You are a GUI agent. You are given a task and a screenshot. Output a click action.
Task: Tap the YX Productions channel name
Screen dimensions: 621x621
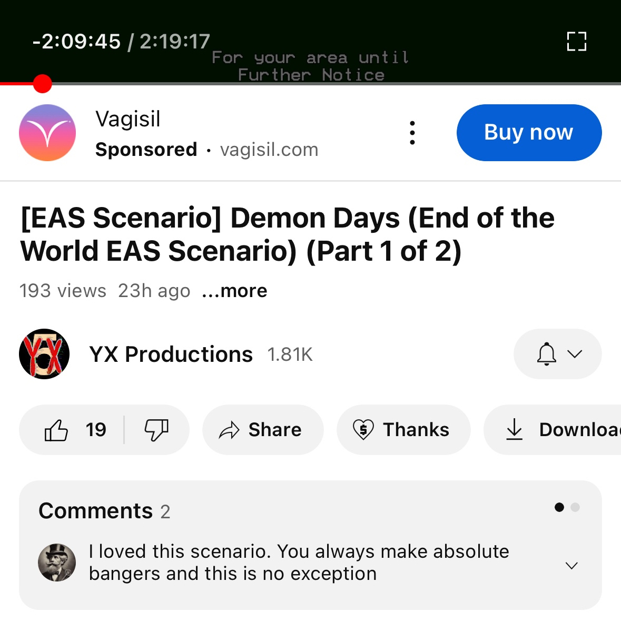pos(171,354)
